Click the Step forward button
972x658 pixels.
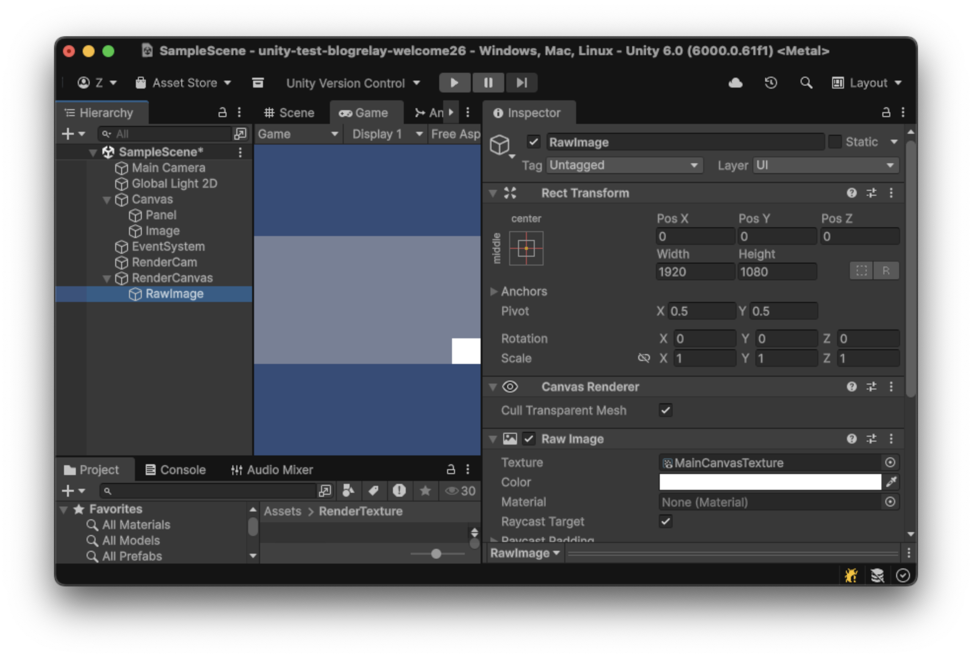coord(521,83)
